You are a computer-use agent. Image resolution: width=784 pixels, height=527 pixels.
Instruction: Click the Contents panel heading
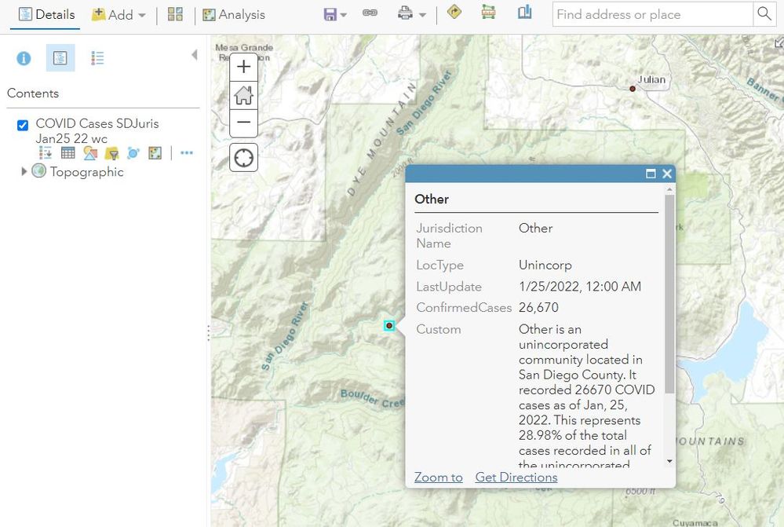click(33, 93)
